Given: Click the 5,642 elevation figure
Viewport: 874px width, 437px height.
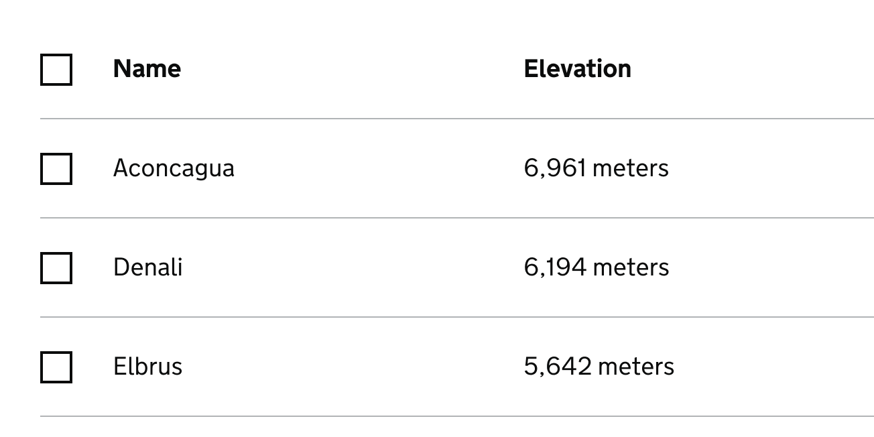Looking at the screenshot, I should click(558, 367).
